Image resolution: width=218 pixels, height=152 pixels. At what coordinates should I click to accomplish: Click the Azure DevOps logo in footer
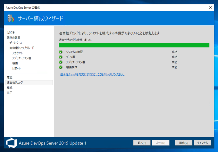pyautogui.click(x=11, y=143)
